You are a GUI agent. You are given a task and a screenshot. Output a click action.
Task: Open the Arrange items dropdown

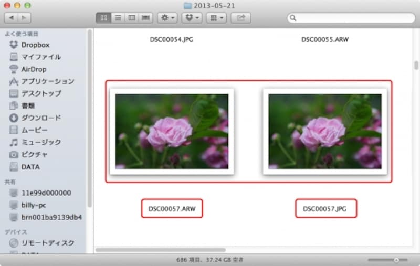click(216, 18)
